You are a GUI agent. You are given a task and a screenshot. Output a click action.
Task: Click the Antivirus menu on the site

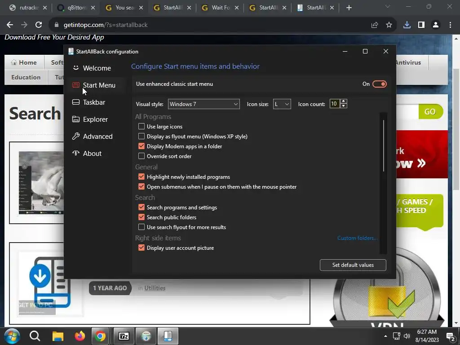(408, 62)
